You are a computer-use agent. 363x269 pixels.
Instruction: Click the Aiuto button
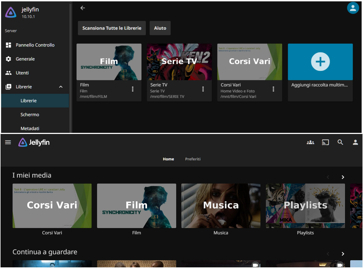(x=160, y=28)
